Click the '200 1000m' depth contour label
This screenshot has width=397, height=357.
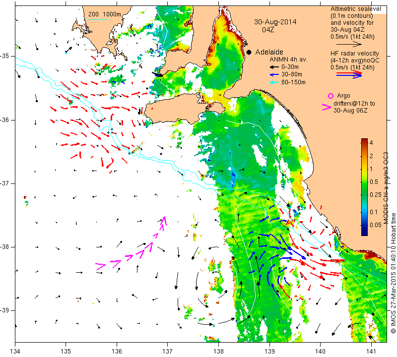coord(105,14)
